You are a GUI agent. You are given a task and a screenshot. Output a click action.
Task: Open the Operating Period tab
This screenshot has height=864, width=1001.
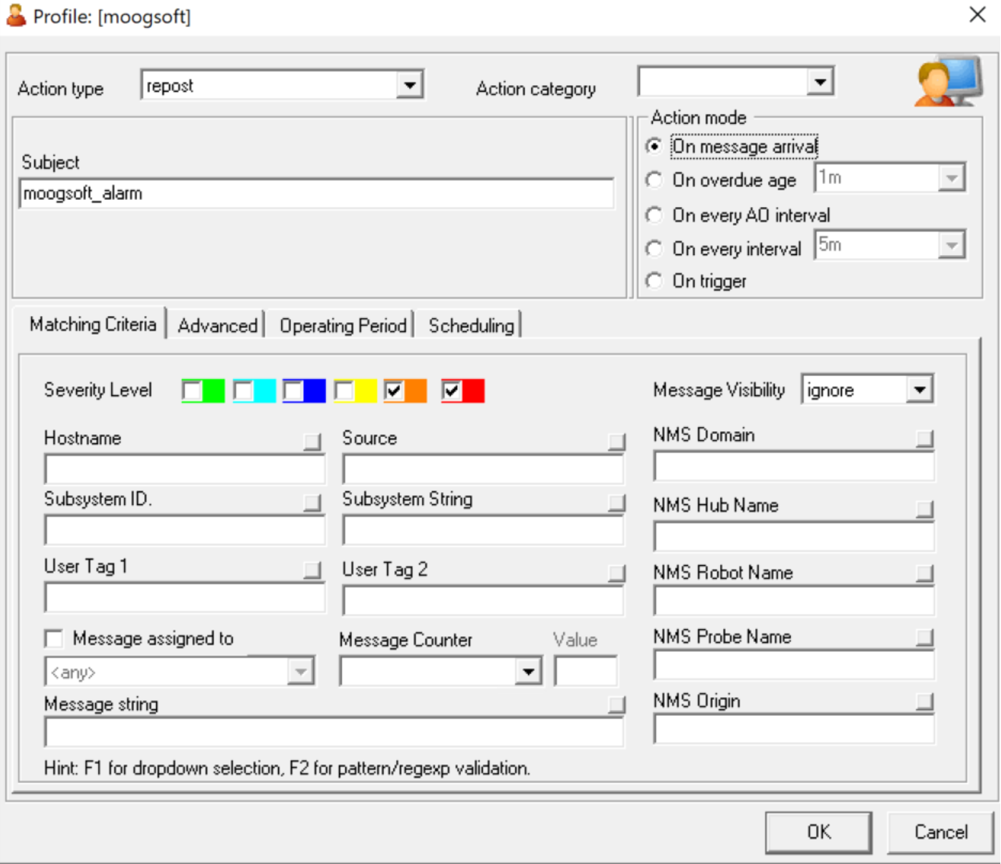(343, 326)
